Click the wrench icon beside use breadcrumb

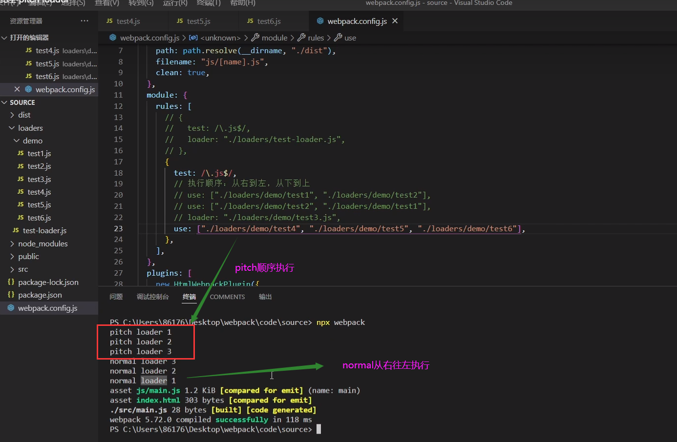338,38
